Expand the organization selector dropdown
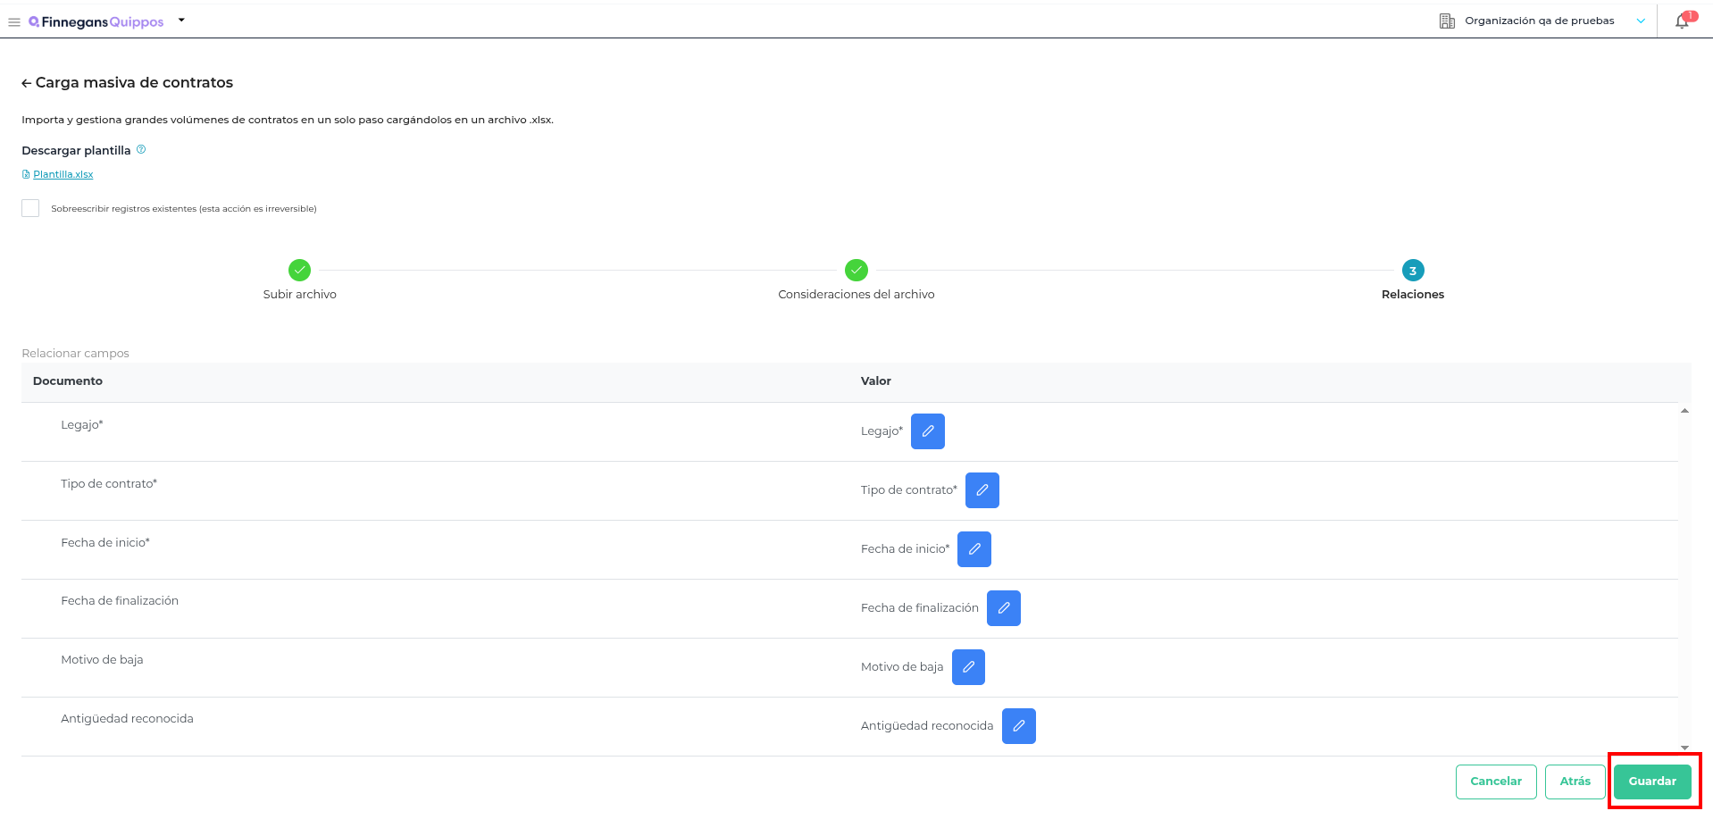The image size is (1713, 836). tap(1640, 21)
